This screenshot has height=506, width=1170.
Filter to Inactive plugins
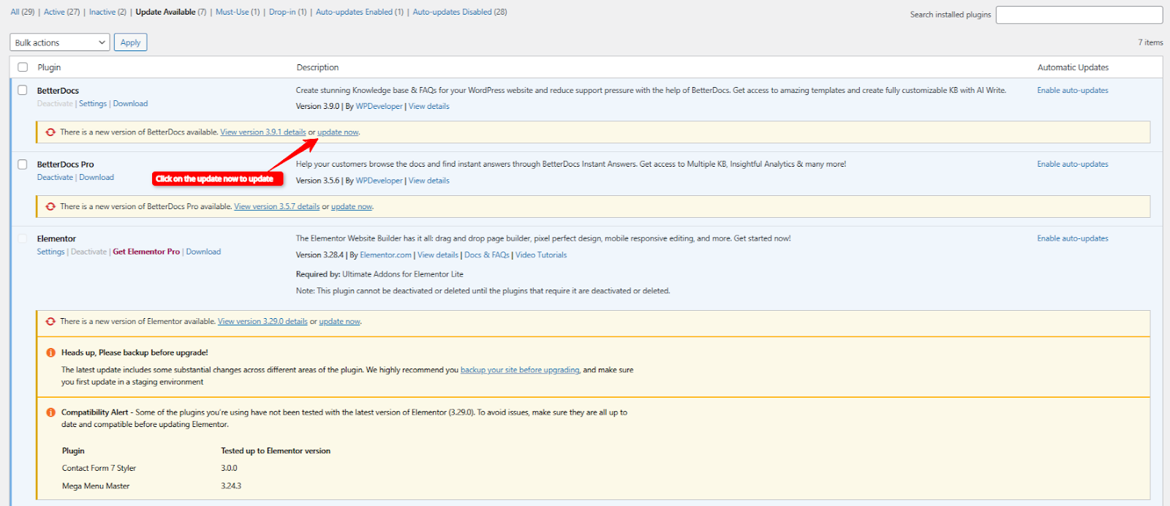pyautogui.click(x=107, y=12)
